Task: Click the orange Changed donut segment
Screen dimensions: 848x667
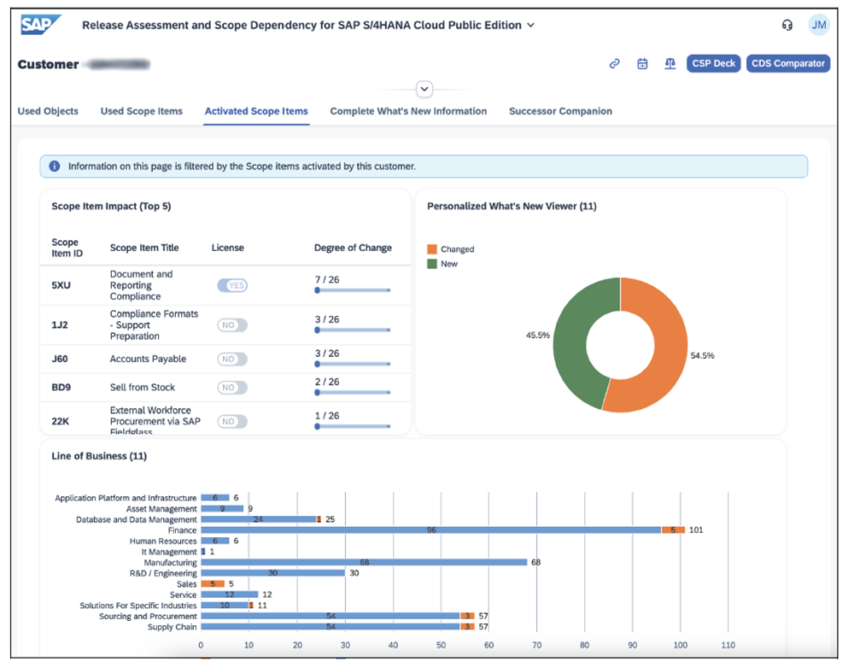Action: pos(669,352)
